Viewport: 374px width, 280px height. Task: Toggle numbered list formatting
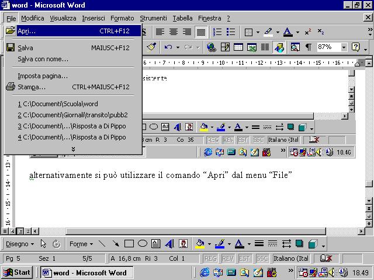[x=217, y=32]
